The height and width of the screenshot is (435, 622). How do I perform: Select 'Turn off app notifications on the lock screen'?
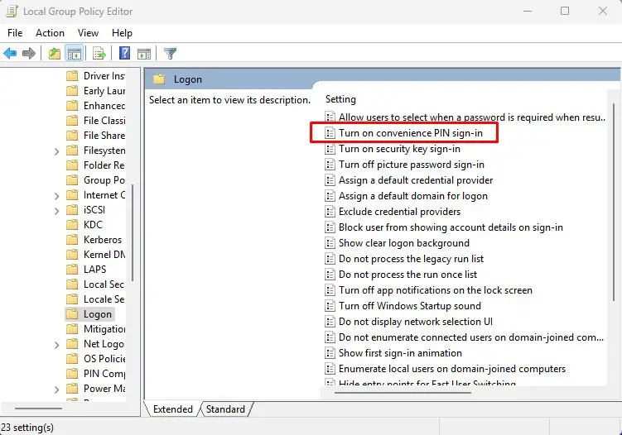tap(429, 290)
